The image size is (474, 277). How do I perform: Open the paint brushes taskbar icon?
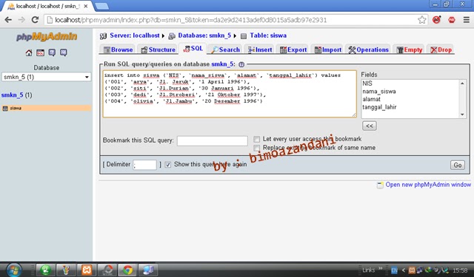pyautogui.click(x=66, y=270)
